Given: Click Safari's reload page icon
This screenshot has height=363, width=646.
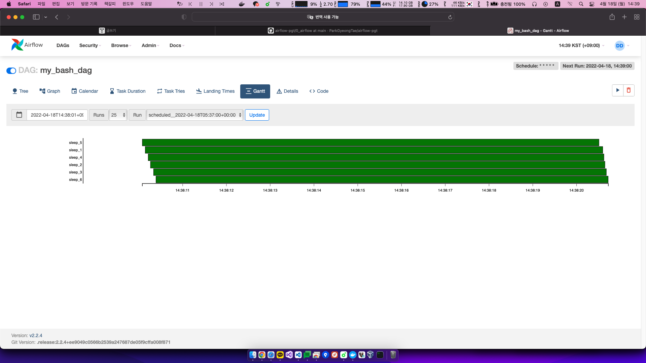Looking at the screenshot, I should (x=450, y=17).
